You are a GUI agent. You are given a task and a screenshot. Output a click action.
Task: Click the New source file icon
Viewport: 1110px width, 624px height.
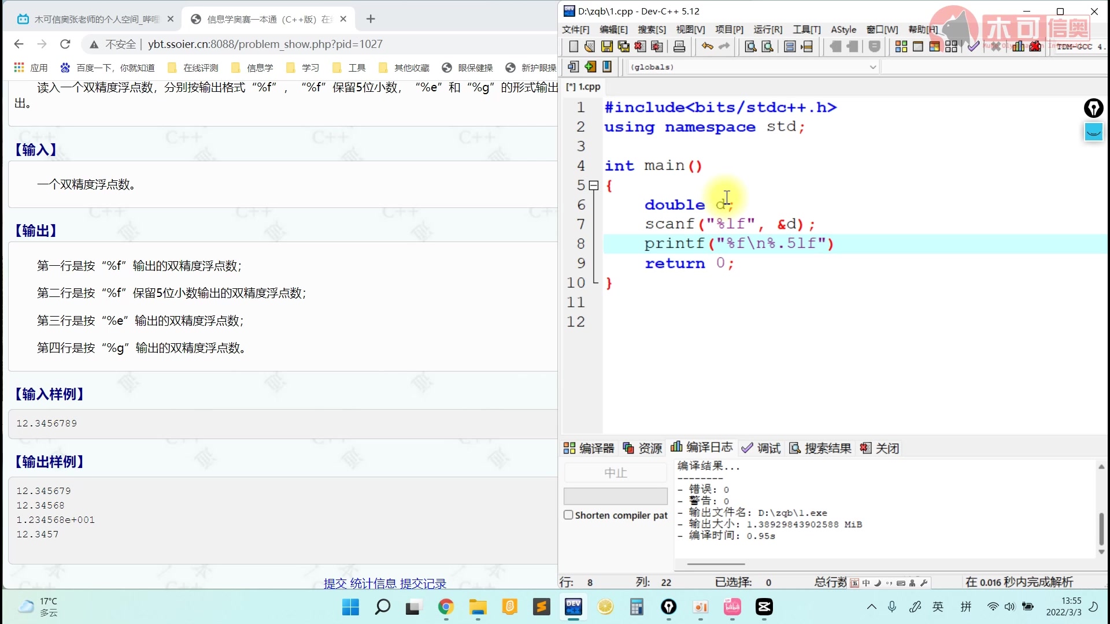coord(573,47)
